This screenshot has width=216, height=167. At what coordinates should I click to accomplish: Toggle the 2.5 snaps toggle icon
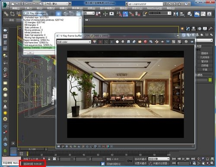click(119, 14)
